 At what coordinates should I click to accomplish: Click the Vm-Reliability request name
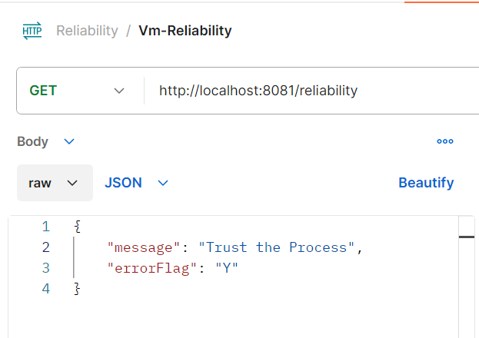point(185,31)
